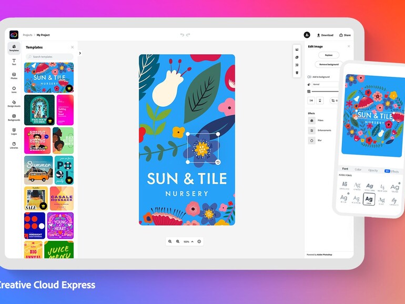Delete selected element with trash icon
405x304 pixels.
point(297,73)
